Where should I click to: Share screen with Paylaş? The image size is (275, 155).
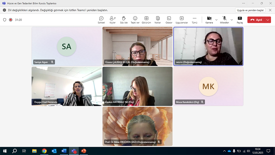click(240, 20)
